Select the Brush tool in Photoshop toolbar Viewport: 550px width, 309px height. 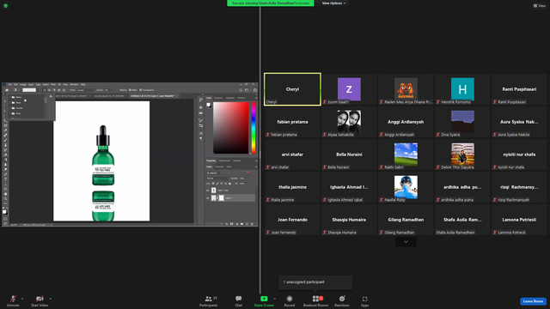(5, 140)
